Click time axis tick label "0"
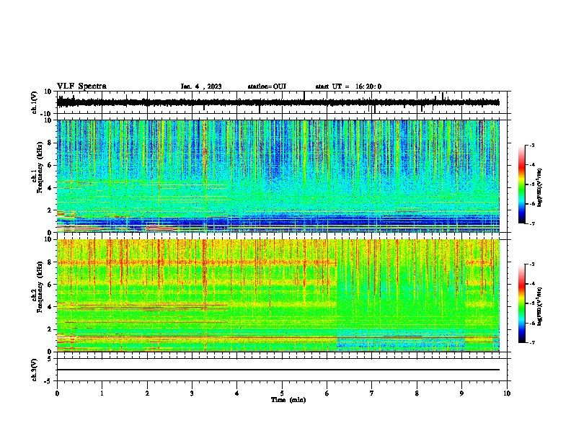571x441 pixels. coord(57,393)
